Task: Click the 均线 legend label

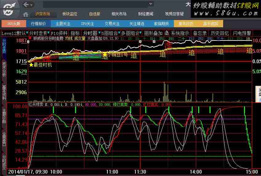Action: (x=69, y=39)
